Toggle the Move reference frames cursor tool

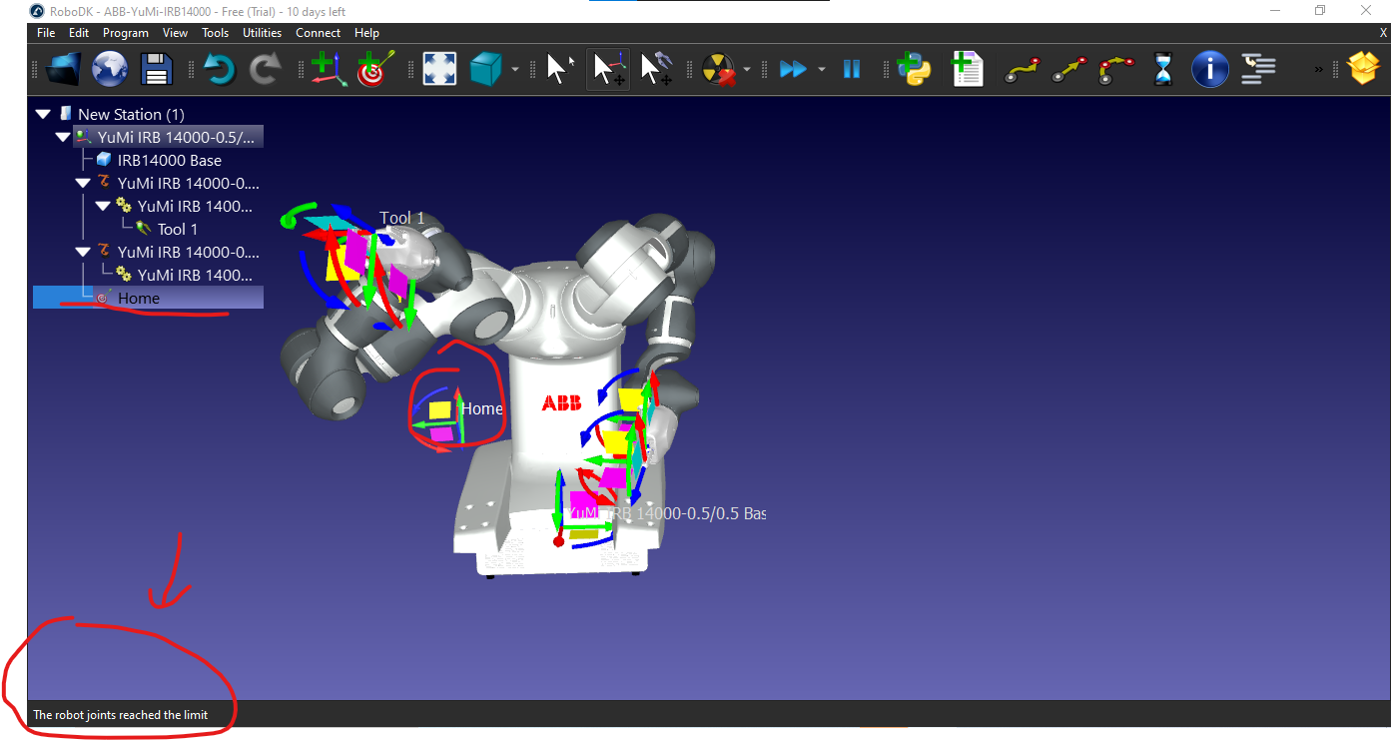tap(608, 69)
